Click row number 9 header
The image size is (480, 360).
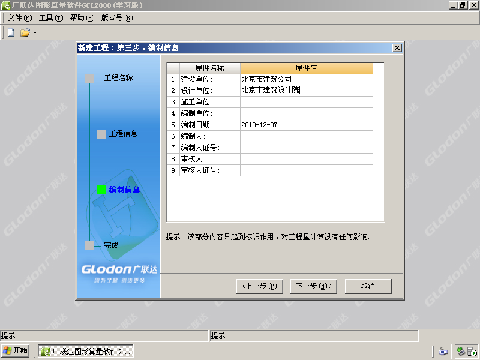pos(173,170)
